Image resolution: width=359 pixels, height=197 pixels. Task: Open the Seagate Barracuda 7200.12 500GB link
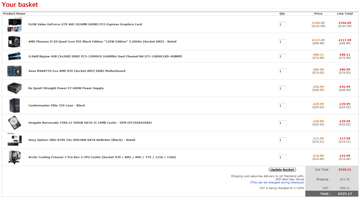pos(90,123)
